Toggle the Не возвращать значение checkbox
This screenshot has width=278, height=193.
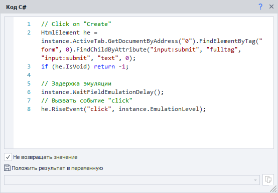(x=8, y=157)
